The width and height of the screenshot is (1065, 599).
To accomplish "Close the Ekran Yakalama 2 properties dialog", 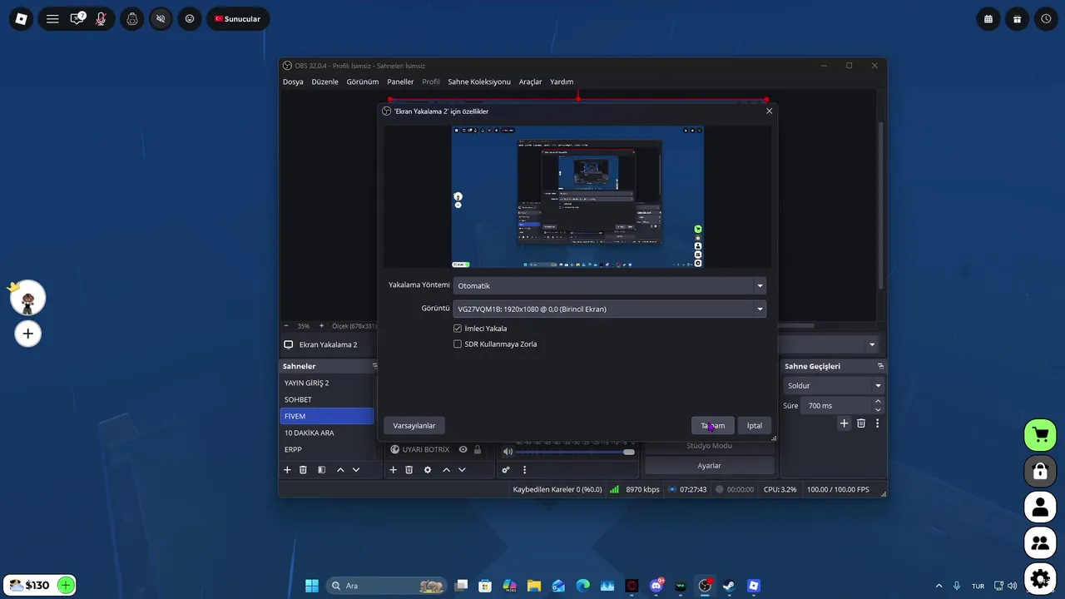I will pyautogui.click(x=769, y=111).
